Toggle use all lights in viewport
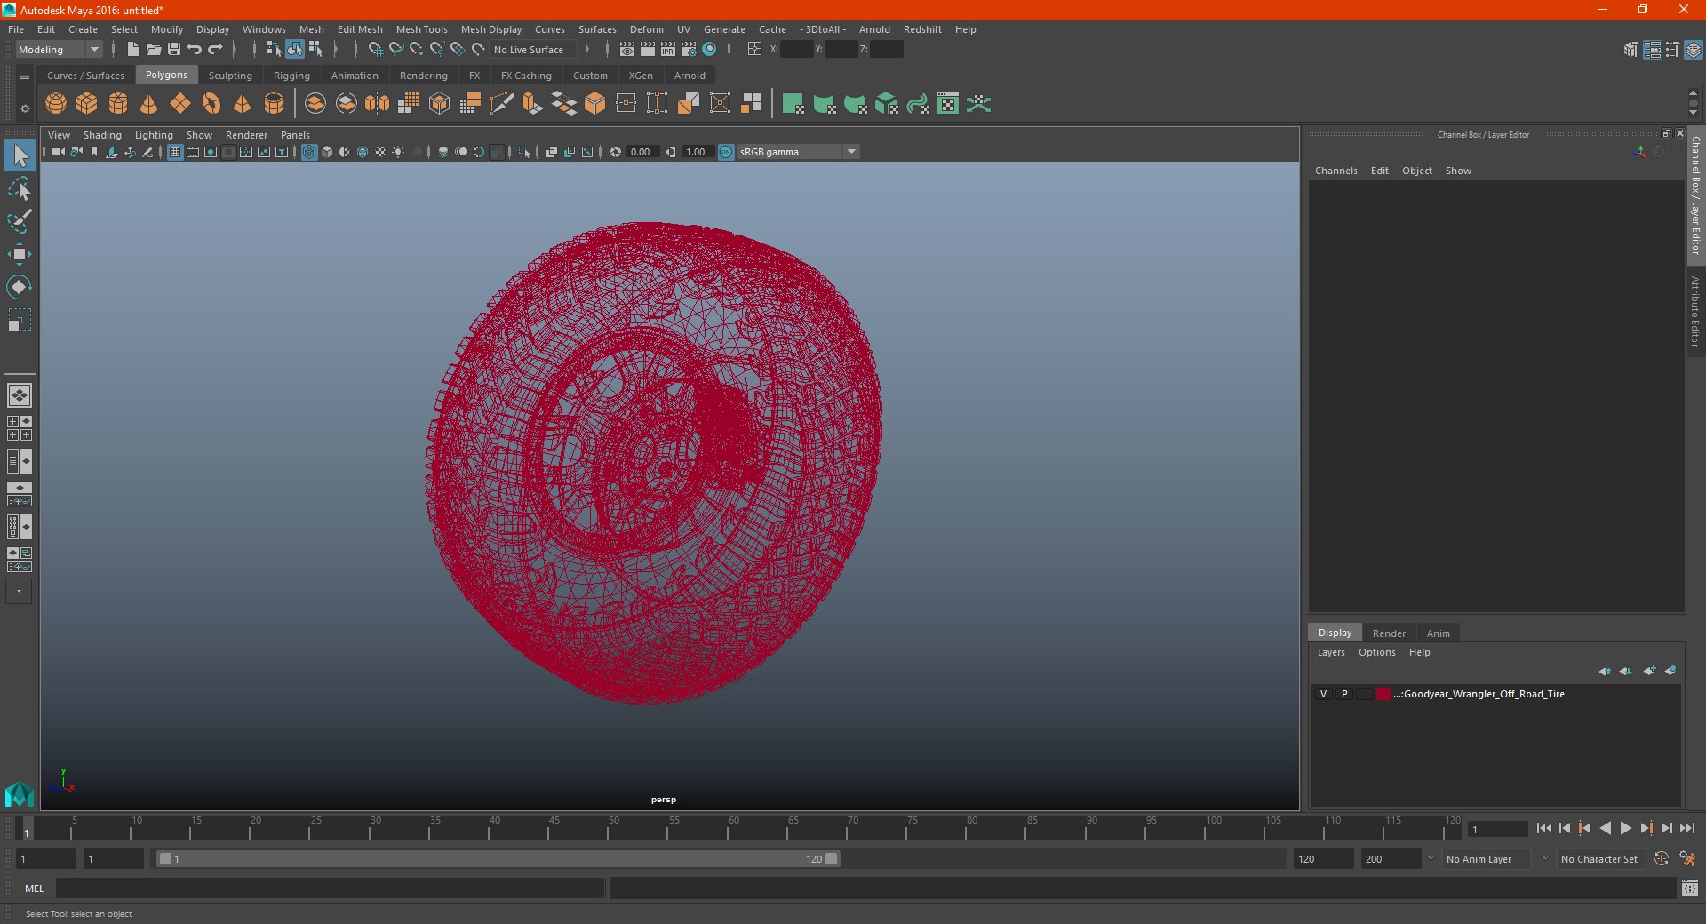The height and width of the screenshot is (924, 1706). coord(398,152)
